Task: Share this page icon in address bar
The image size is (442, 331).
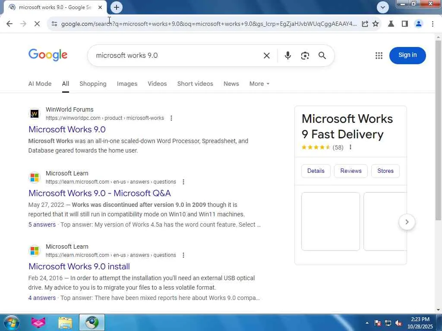Action: pyautogui.click(x=365, y=24)
